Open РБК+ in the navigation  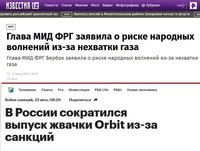tap(118, 90)
